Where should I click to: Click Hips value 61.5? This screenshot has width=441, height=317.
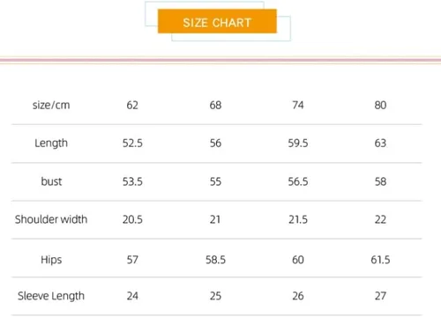click(x=380, y=260)
